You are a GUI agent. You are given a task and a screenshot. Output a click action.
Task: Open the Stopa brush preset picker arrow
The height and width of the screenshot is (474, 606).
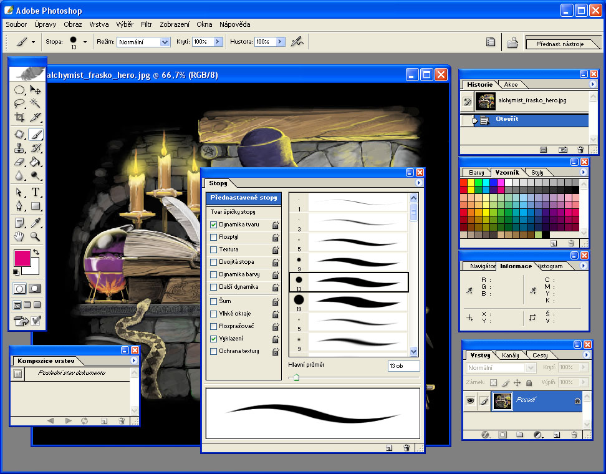(85, 42)
